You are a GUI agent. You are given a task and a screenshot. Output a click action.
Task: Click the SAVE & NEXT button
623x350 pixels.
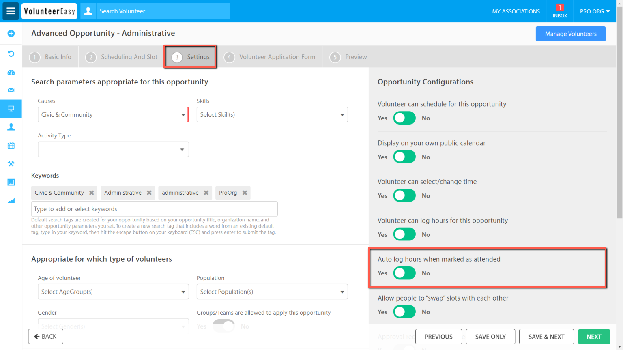pos(546,337)
